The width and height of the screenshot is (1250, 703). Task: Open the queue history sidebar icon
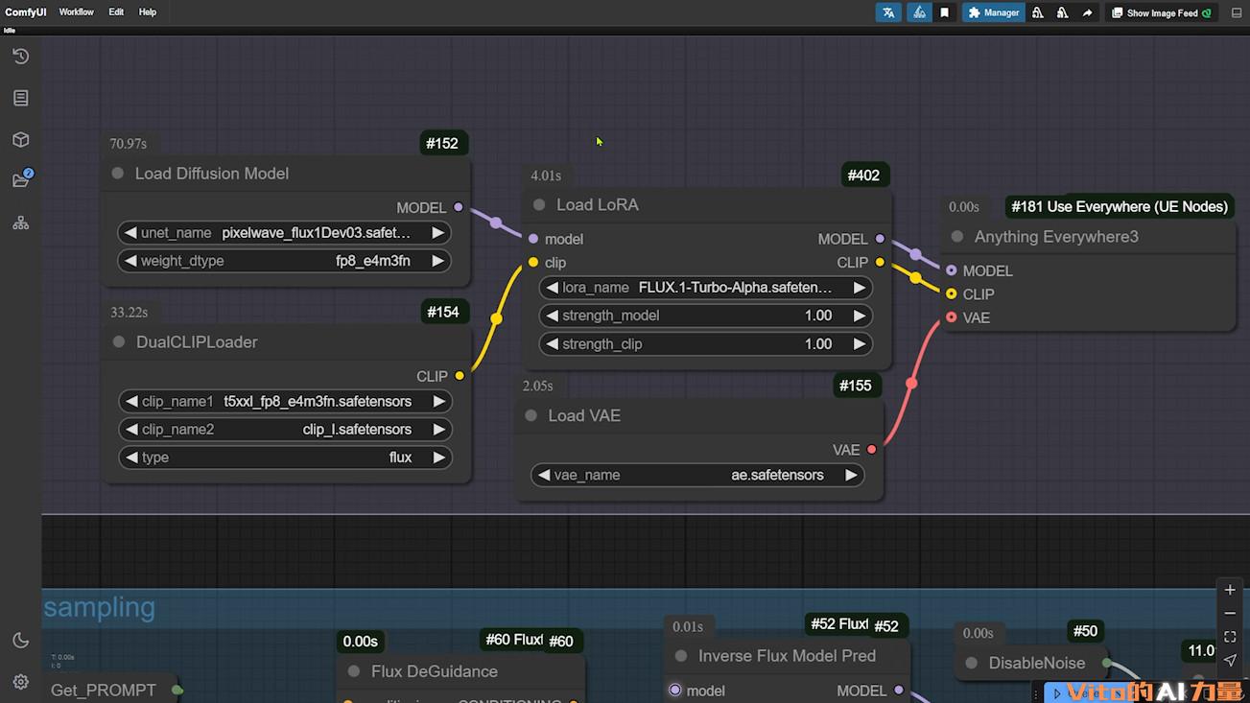(20, 57)
